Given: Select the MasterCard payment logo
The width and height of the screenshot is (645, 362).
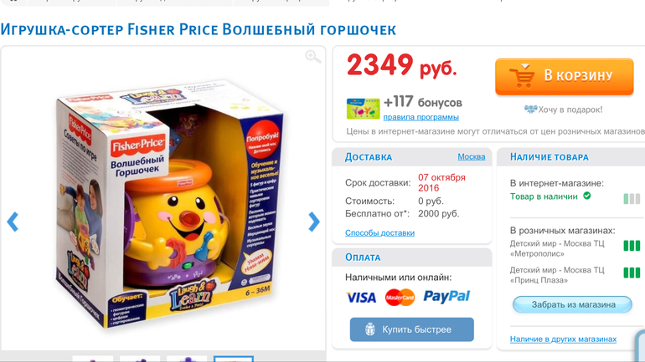Looking at the screenshot, I should pyautogui.click(x=400, y=298).
